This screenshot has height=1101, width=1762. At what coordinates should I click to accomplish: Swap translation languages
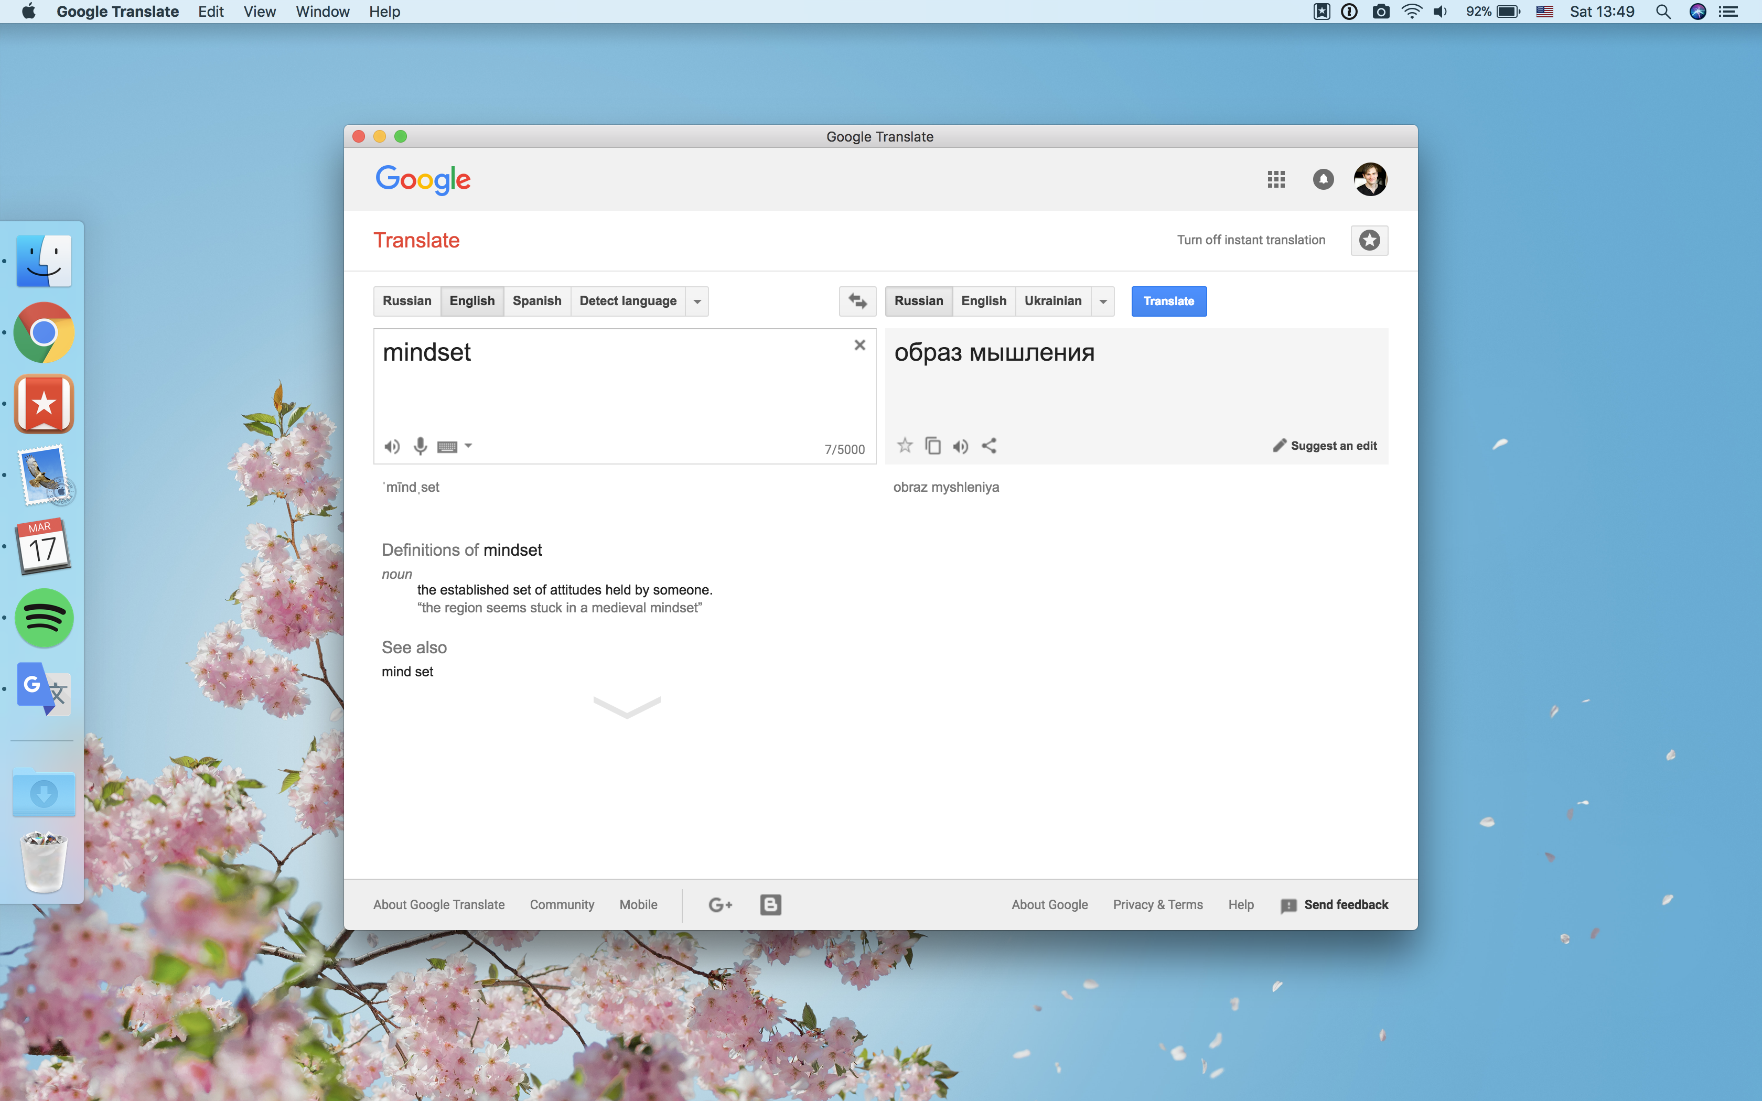[x=857, y=301]
